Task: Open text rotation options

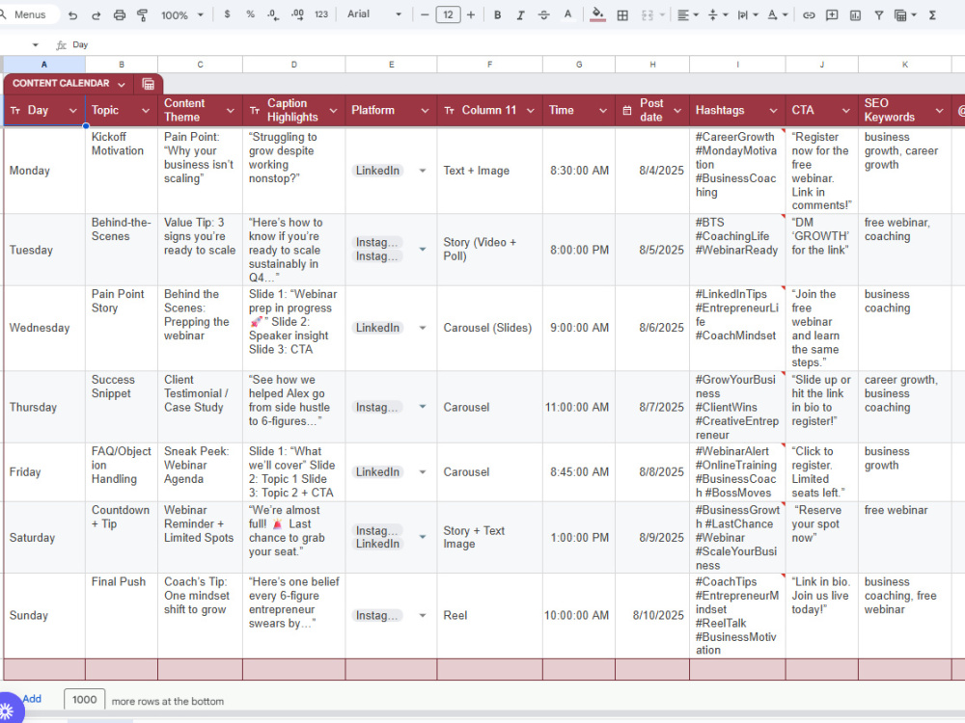Action: (777, 15)
